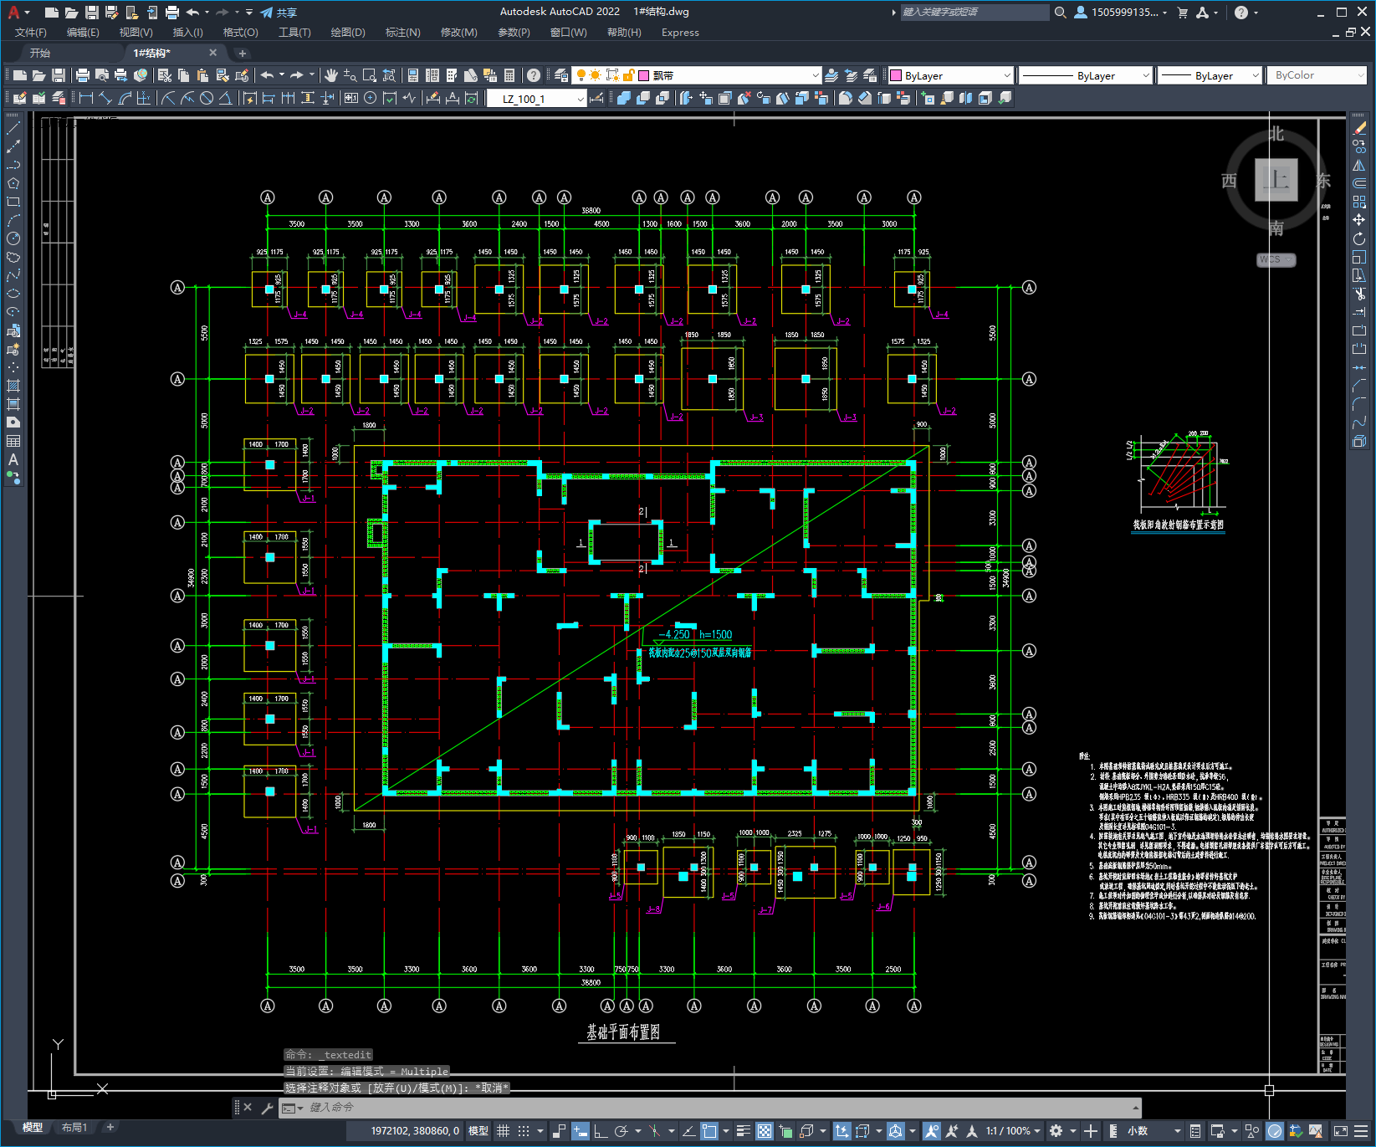Click the Solid Union icon
The image size is (1376, 1147).
[623, 98]
